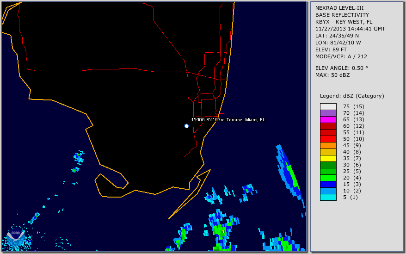Click the legend label '20 (4)'

352,178
